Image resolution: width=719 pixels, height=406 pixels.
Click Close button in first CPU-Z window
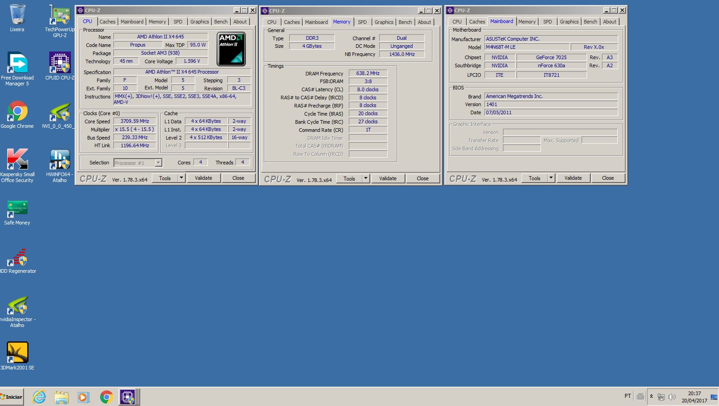pyautogui.click(x=238, y=178)
